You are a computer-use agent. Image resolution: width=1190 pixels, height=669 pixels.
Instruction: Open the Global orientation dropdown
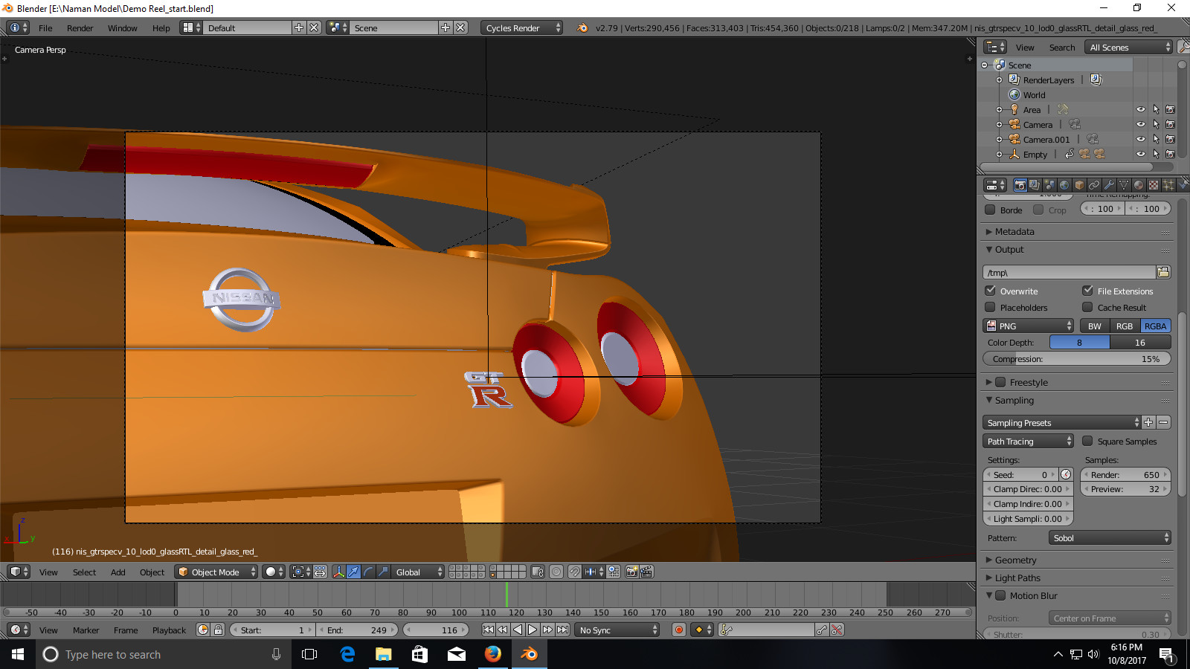pyautogui.click(x=419, y=572)
